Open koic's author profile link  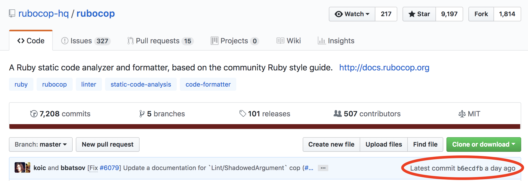click(40, 168)
